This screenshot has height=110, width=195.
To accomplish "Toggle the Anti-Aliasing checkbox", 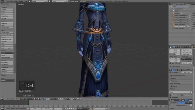I will 172,67.
